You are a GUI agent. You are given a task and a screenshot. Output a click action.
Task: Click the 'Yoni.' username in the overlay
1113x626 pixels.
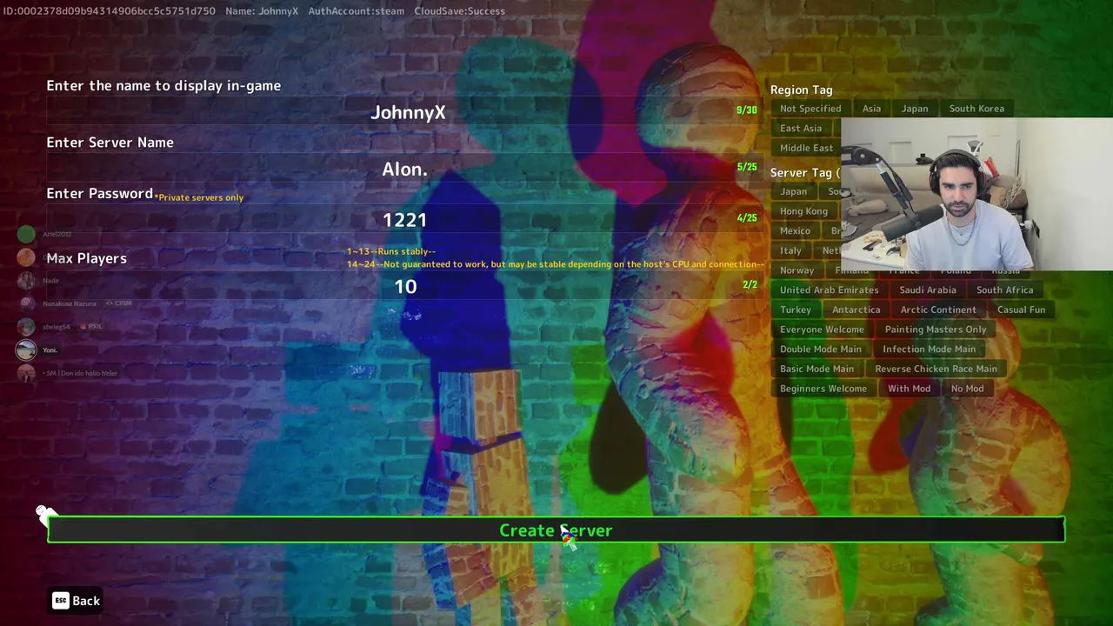(x=50, y=350)
